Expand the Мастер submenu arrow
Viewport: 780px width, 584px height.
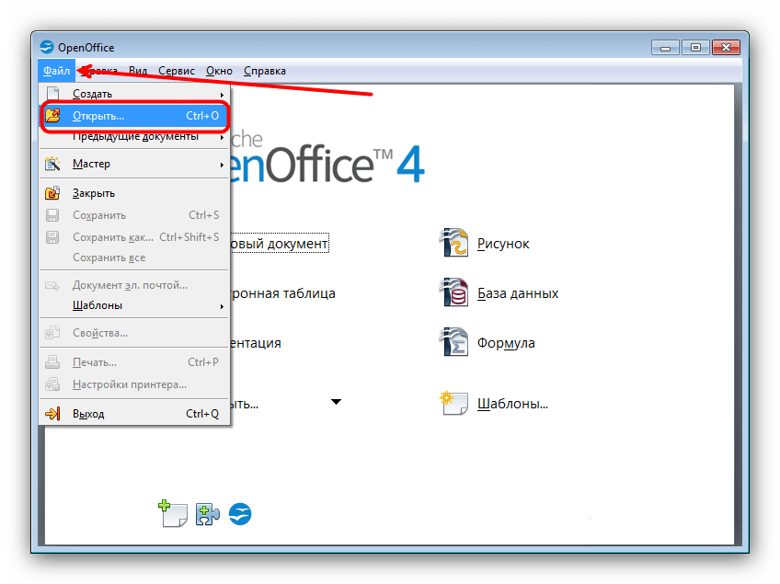pos(222,164)
